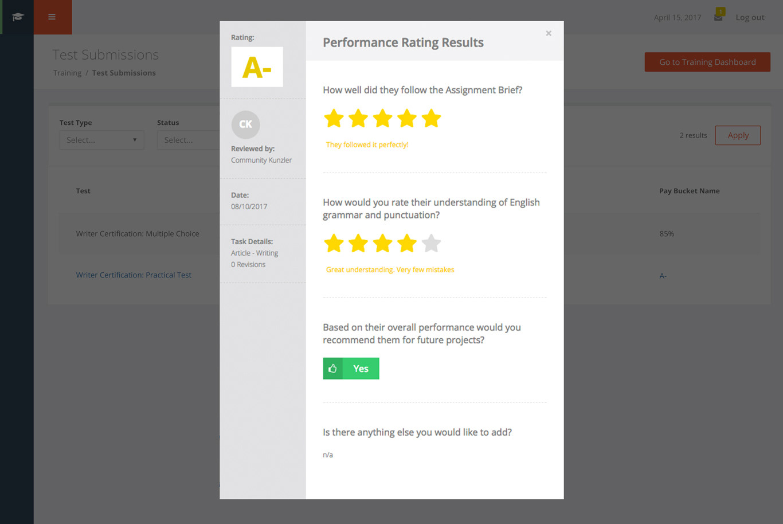The height and width of the screenshot is (524, 783).
Task: Select the Writer Certification: Multiple Choice row
Action: 409,234
